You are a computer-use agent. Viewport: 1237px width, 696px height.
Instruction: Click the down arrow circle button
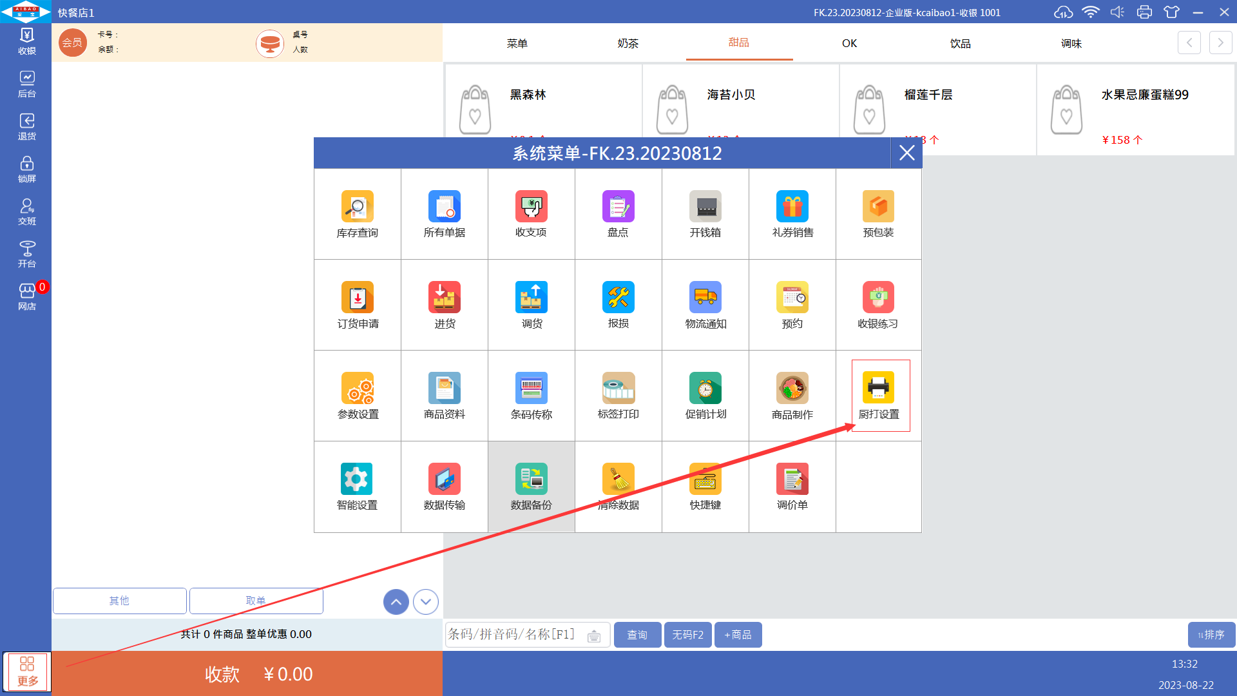426,602
